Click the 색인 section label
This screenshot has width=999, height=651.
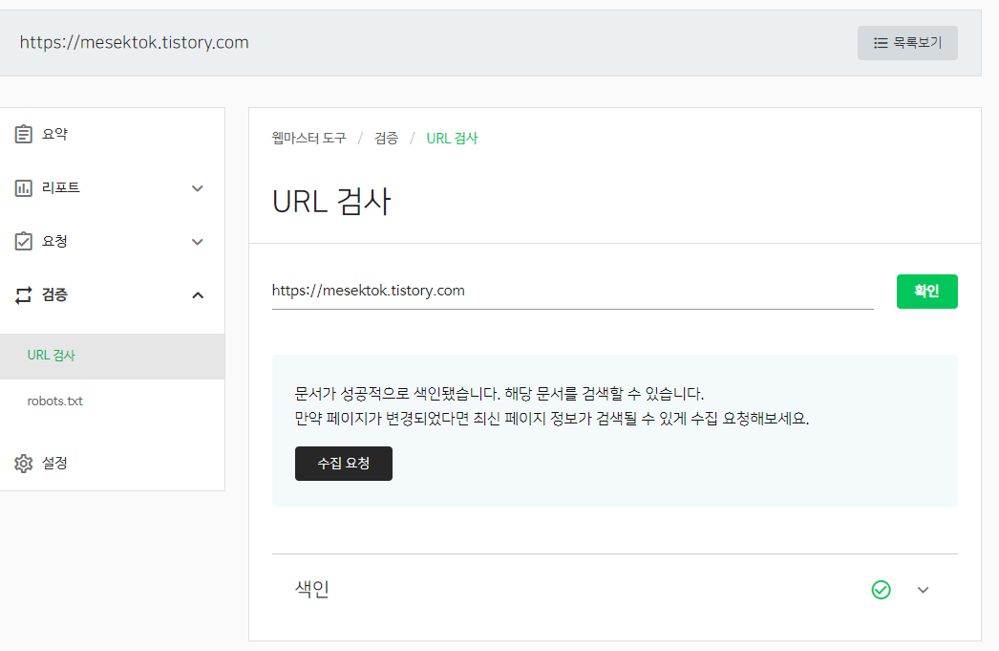312,589
